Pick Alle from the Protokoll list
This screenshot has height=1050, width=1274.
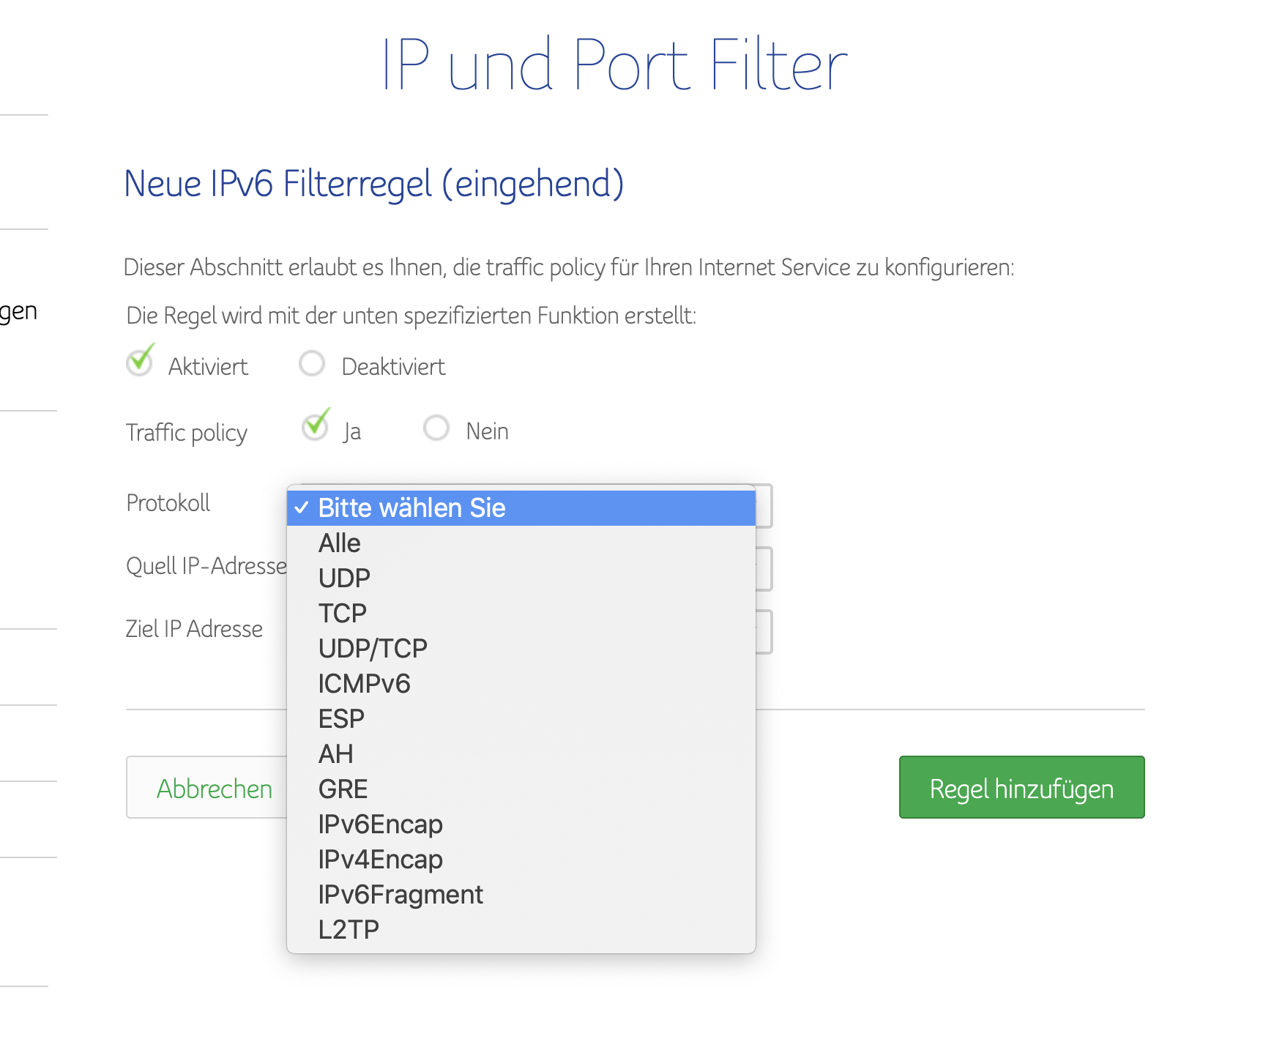521,543
